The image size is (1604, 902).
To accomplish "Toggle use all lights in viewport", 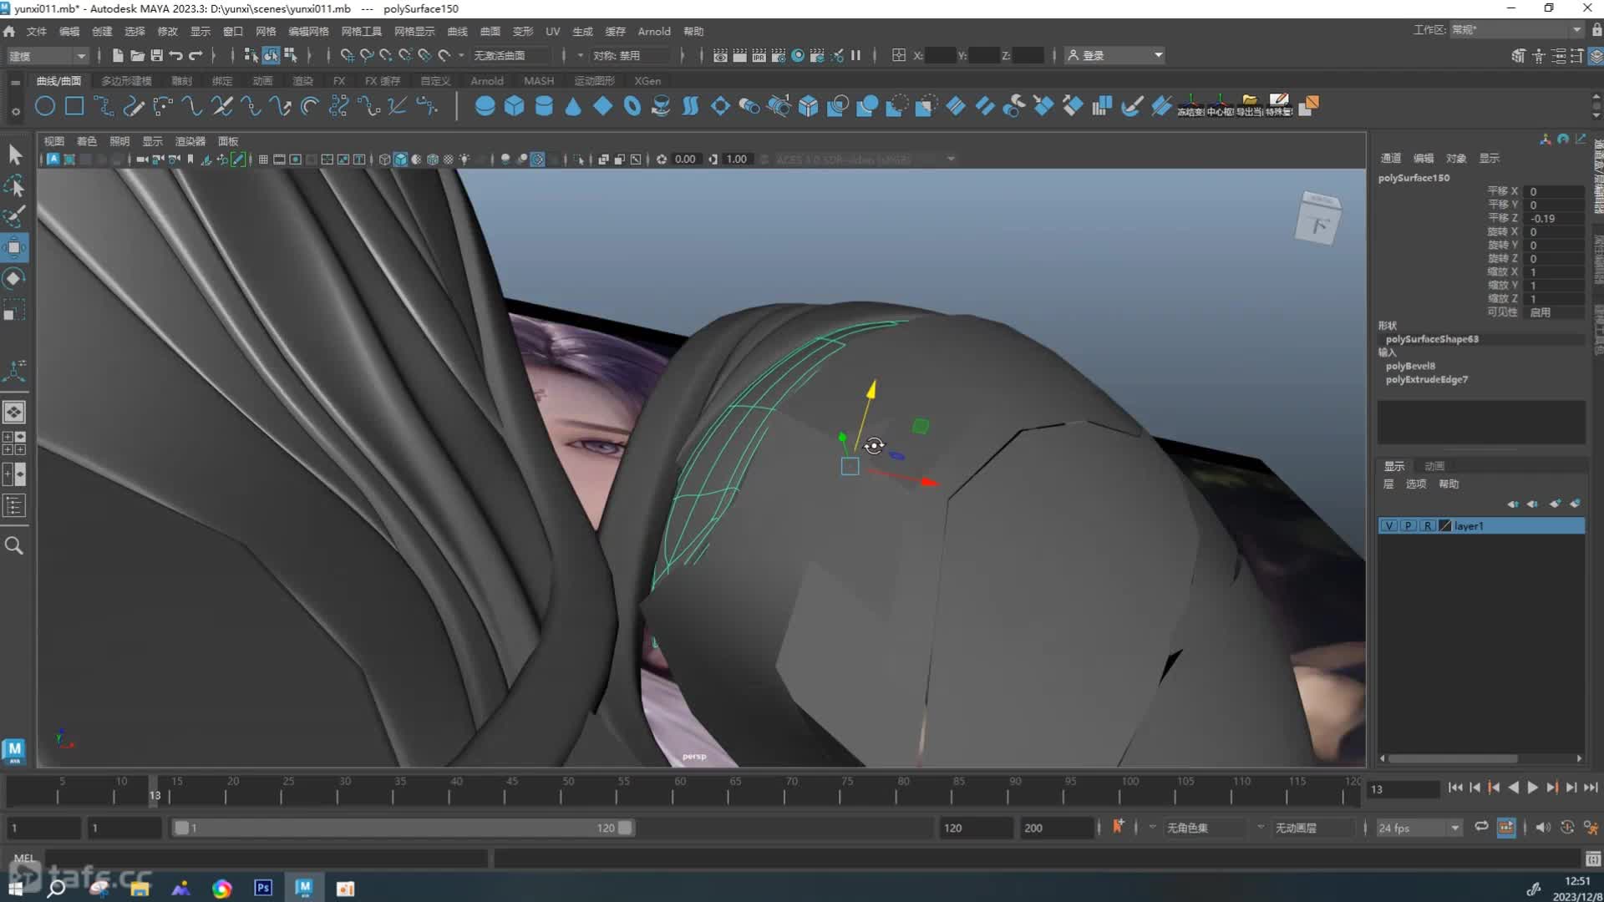I will 464,160.
